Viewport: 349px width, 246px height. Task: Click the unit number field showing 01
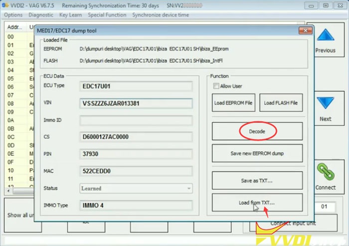click(324, 207)
